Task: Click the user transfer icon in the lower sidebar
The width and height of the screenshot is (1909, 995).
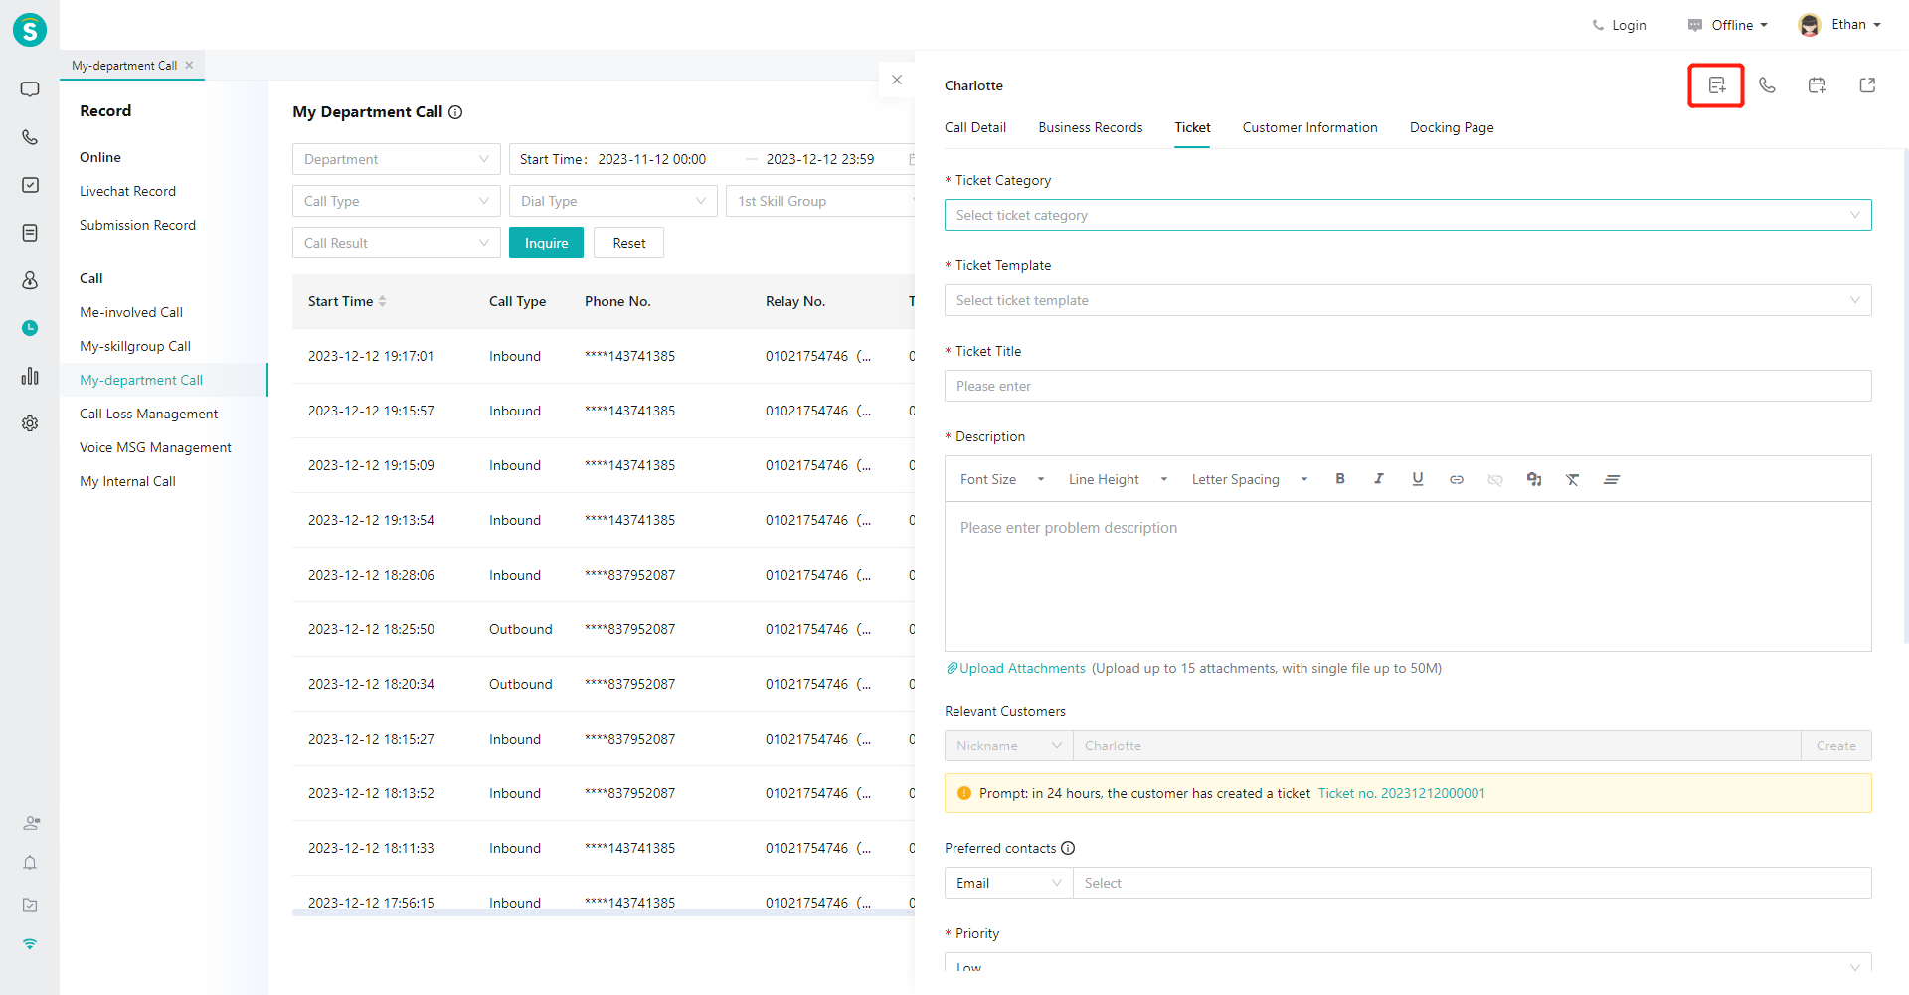Action: (31, 823)
